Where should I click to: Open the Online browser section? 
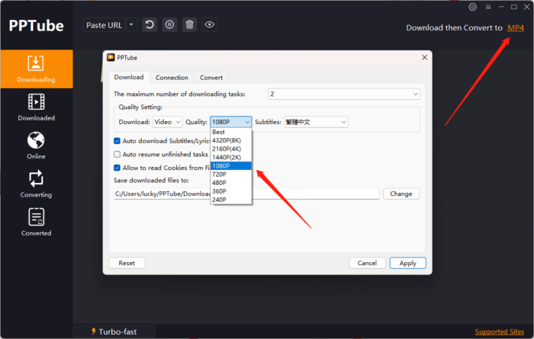[36, 146]
